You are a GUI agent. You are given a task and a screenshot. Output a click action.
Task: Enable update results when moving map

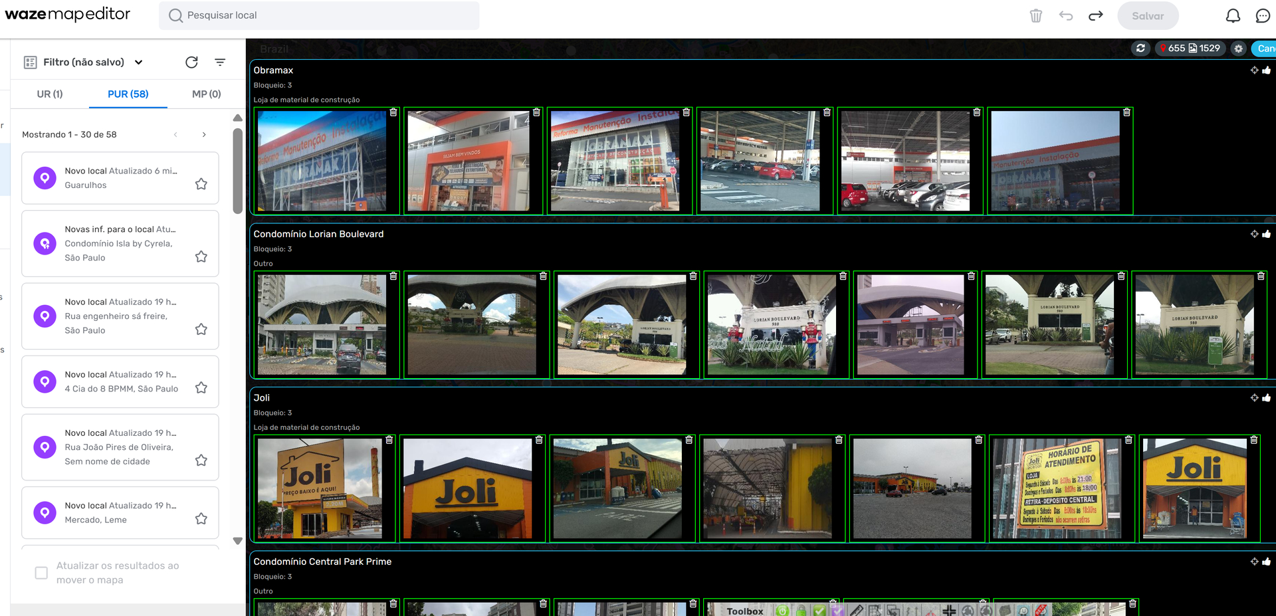41,573
